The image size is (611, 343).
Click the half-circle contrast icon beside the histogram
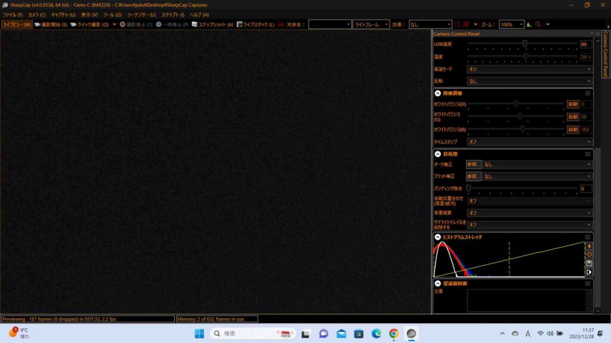(x=590, y=272)
